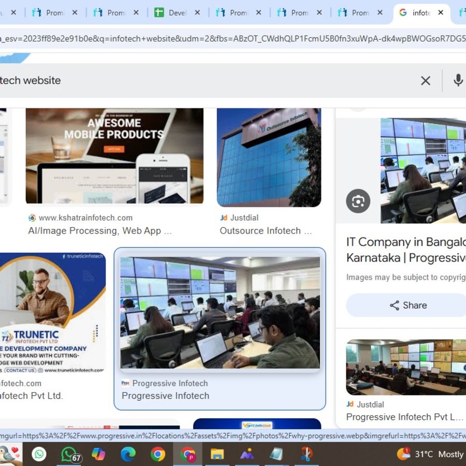Open the large preview image in the side panel
Image resolution: width=466 pixels, height=466 pixels.
[423, 170]
